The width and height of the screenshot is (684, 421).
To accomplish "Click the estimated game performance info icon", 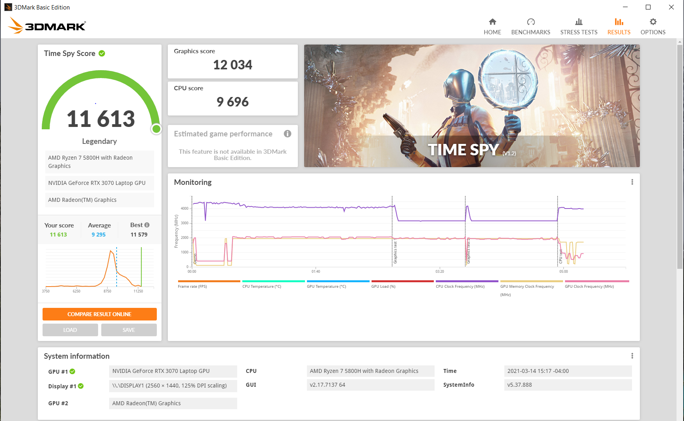I will [x=288, y=134].
